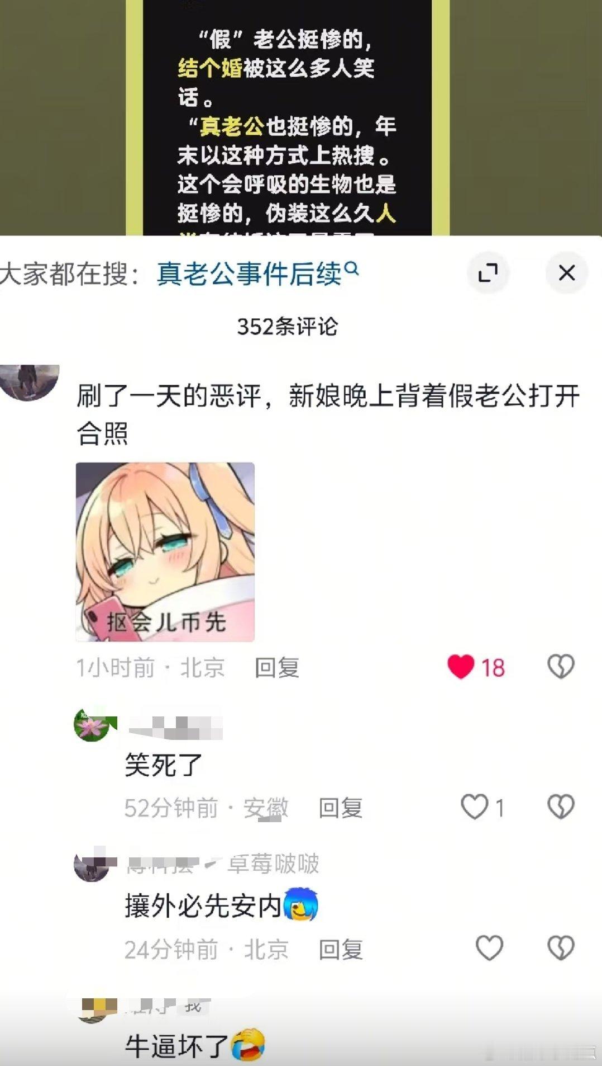The height and width of the screenshot is (1066, 602).
Task: Open the anime girl sticker image
Action: point(165,551)
